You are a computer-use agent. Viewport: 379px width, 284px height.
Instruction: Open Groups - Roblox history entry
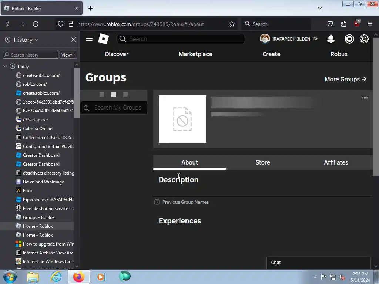coord(38,217)
